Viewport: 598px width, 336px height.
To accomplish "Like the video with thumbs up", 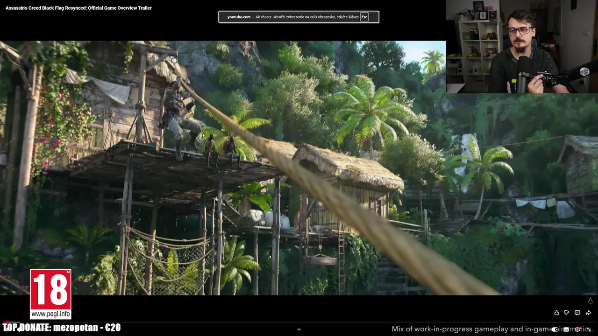I will click(556, 313).
